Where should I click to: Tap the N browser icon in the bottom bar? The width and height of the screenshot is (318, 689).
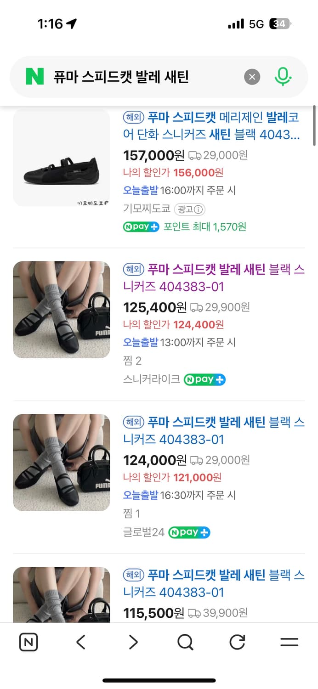point(28,643)
